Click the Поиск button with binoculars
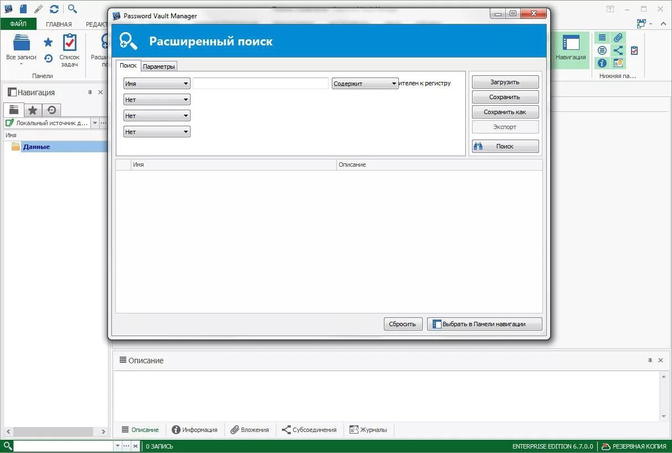 coord(505,146)
